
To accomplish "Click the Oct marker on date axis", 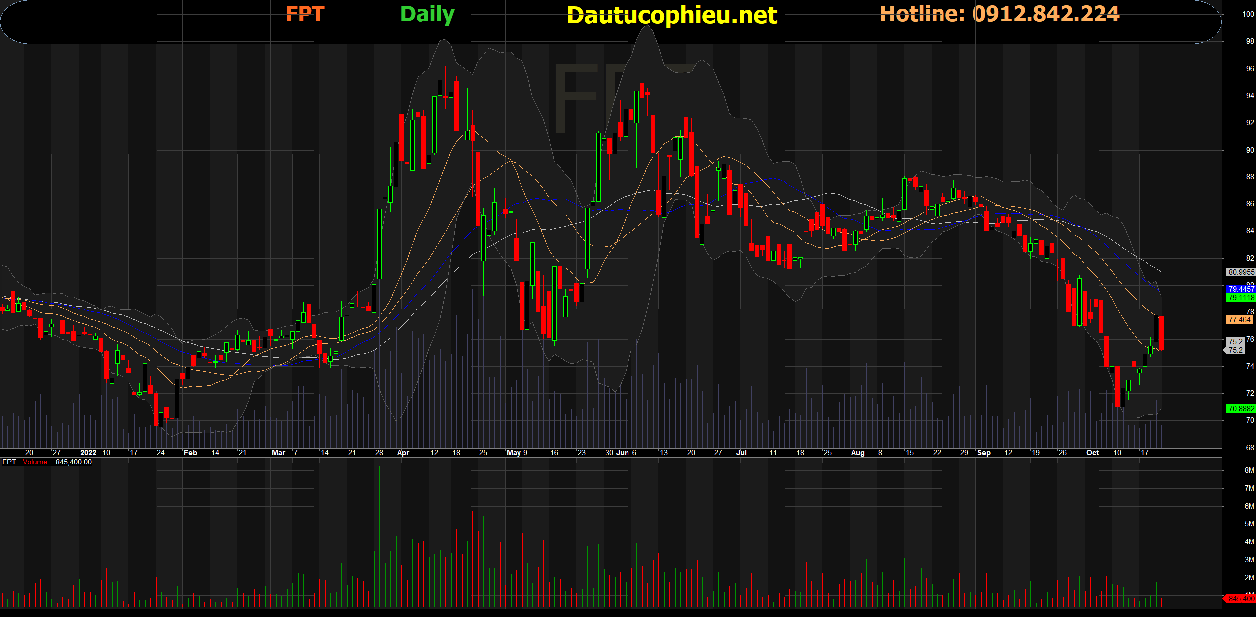I will (x=1092, y=453).
